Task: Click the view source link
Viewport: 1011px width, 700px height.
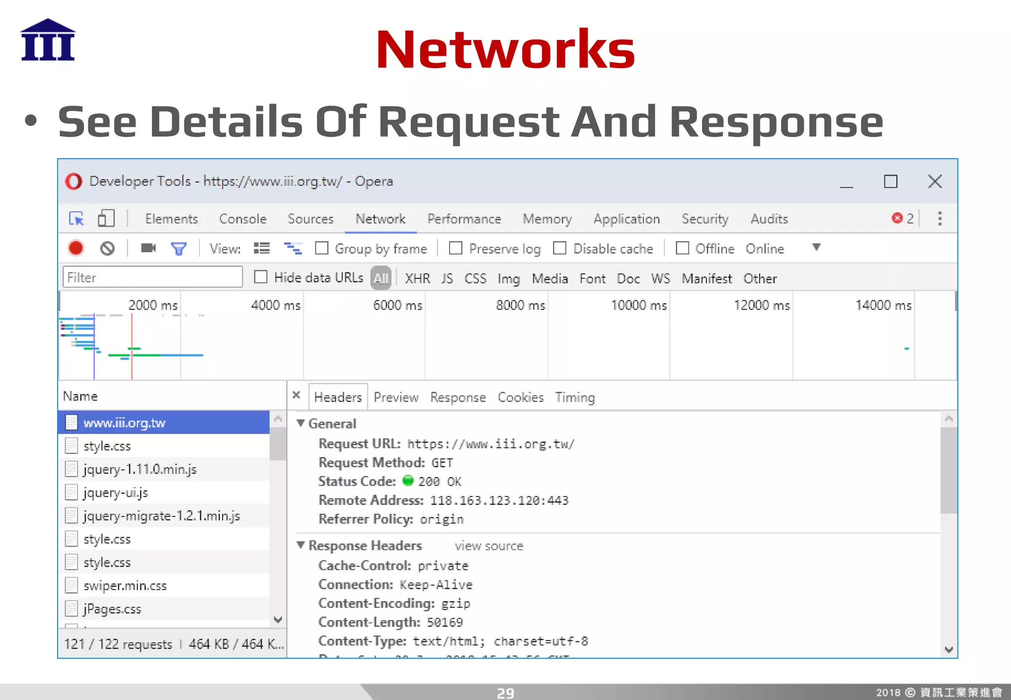Action: 489,546
